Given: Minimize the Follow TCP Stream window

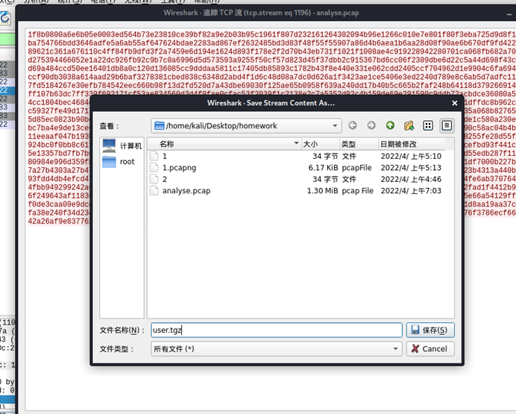Looking at the screenshot, I should (x=509, y=13).
